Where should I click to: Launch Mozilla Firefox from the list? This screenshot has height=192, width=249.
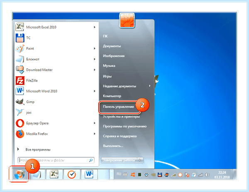click(x=56, y=134)
